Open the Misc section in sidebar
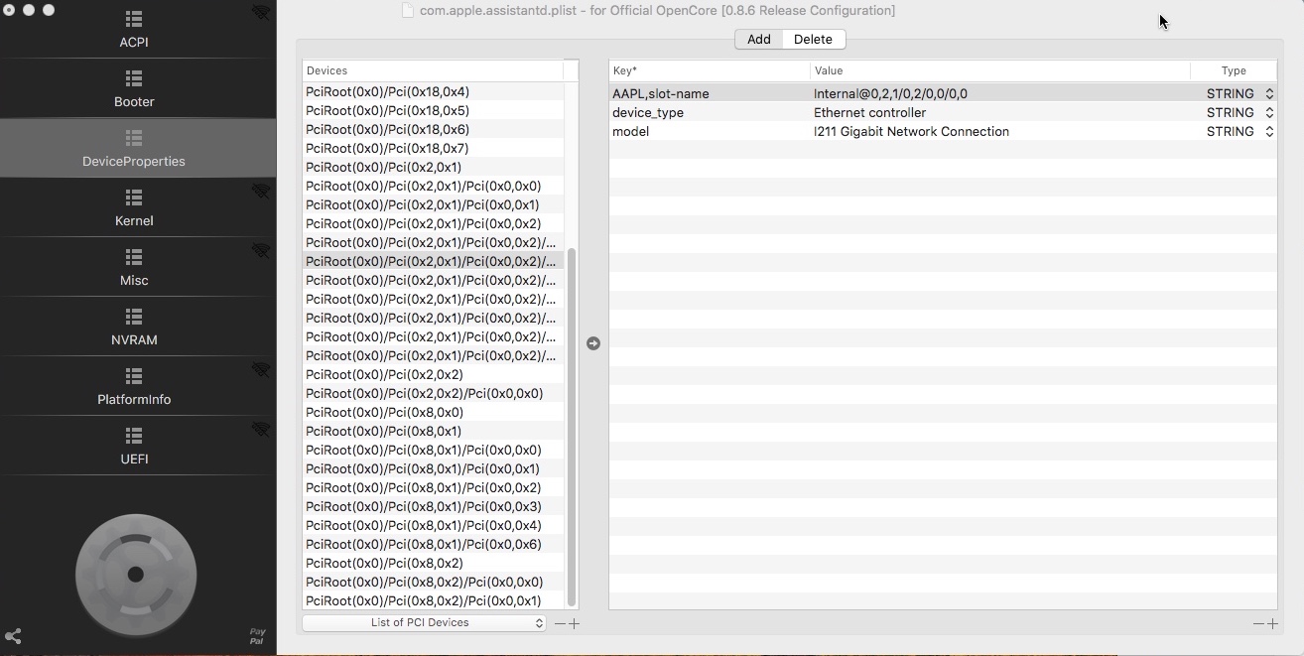Viewport: 1304px width, 656px height. [x=134, y=268]
